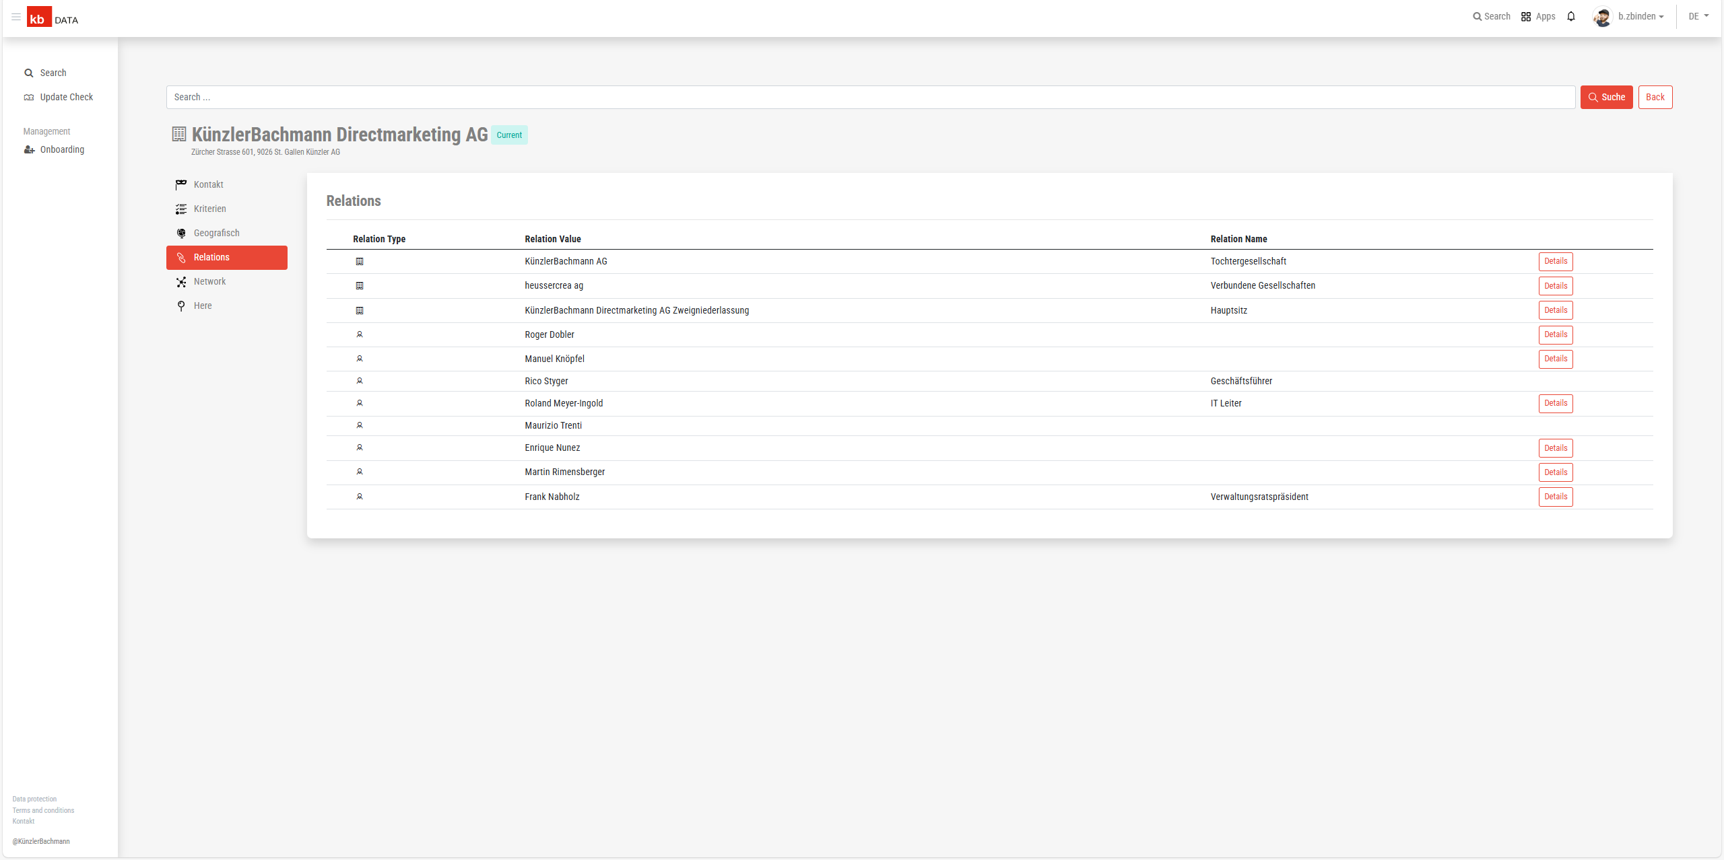
Task: Expand the DE language dropdown
Action: point(1698,16)
